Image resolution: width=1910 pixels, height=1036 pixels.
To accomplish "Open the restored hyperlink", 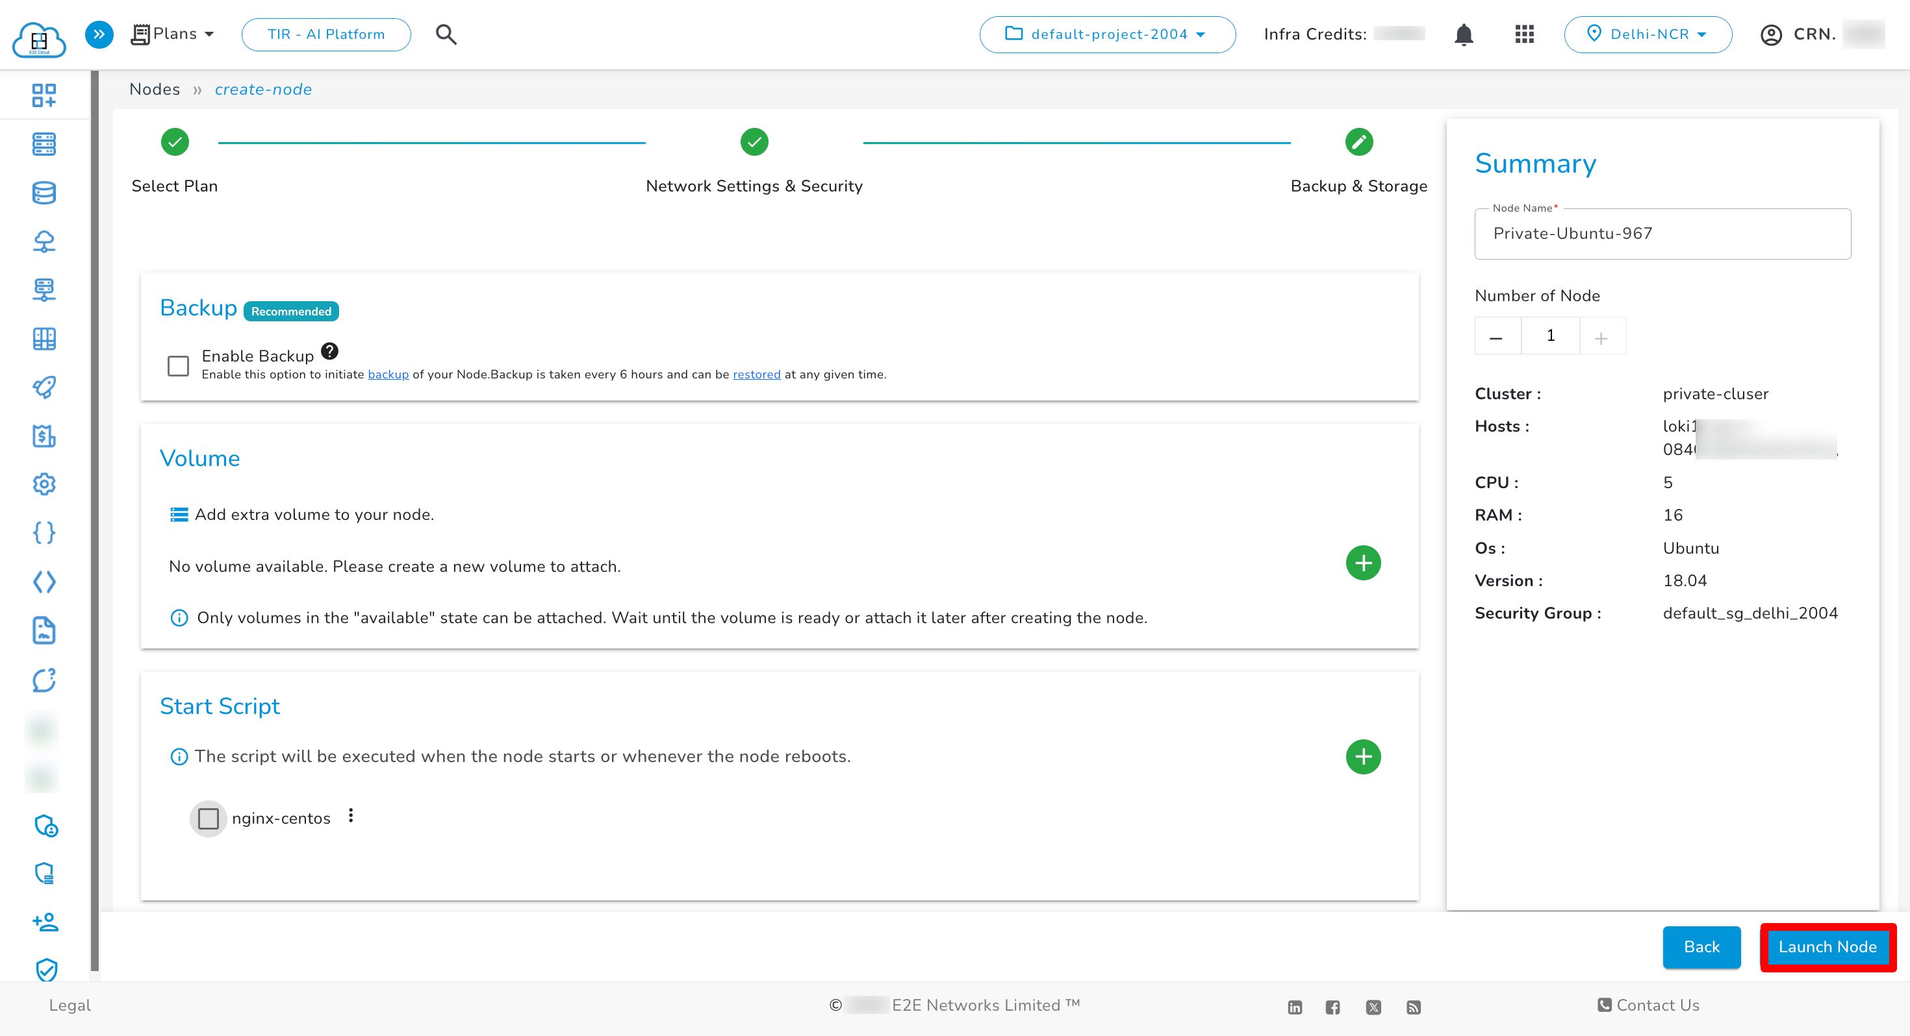I will point(756,375).
